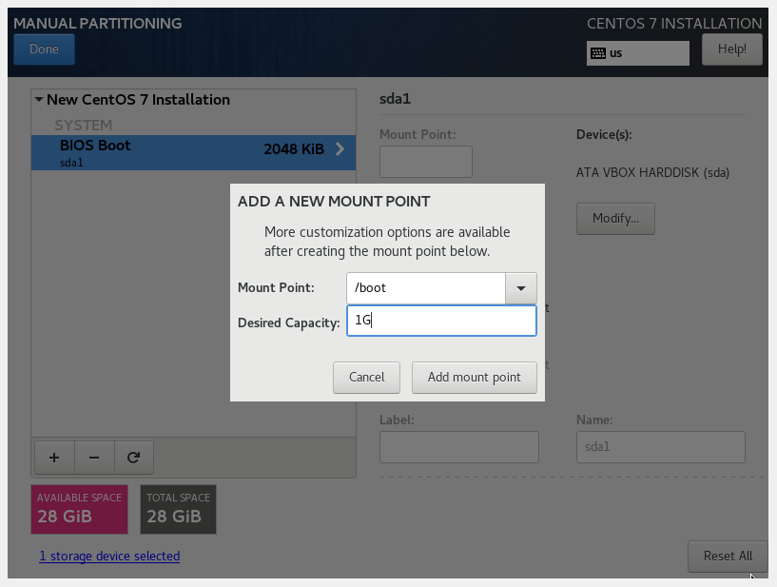Click the reload storage configuration icon

134,458
